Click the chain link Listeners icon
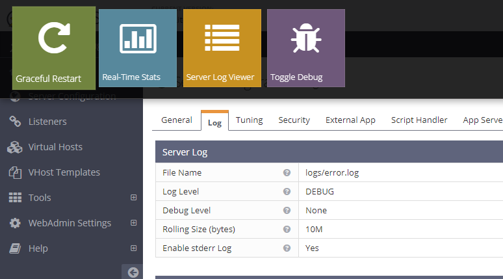 [x=15, y=122]
